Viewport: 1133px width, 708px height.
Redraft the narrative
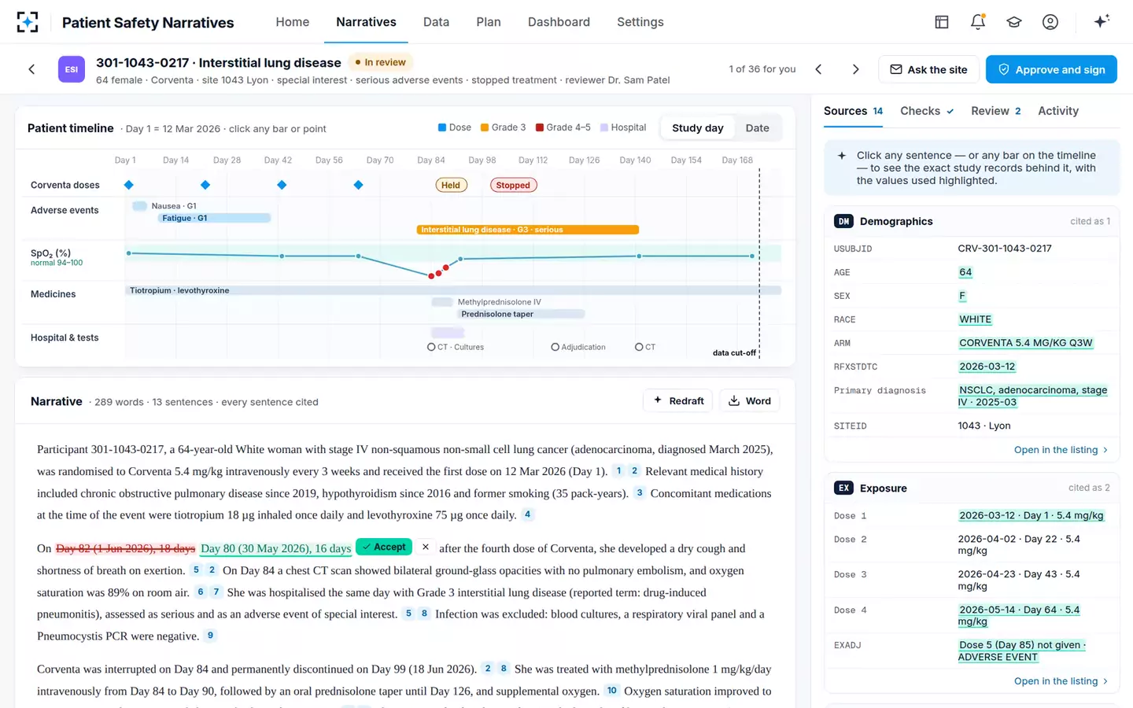(x=678, y=401)
